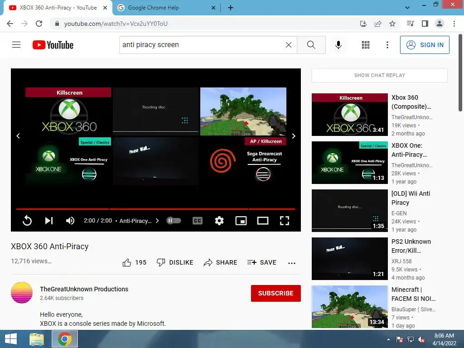This screenshot has width=464, height=348.
Task: Like the video (195)
Action: point(134,262)
